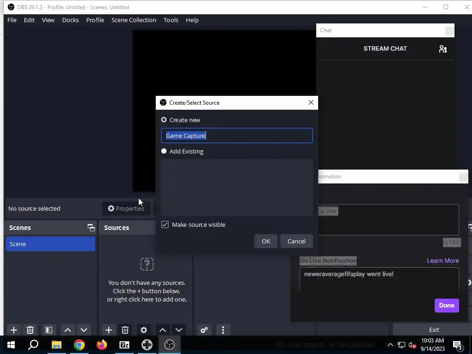Toggle Make source visible checkbox
The height and width of the screenshot is (354, 472).
(x=165, y=224)
